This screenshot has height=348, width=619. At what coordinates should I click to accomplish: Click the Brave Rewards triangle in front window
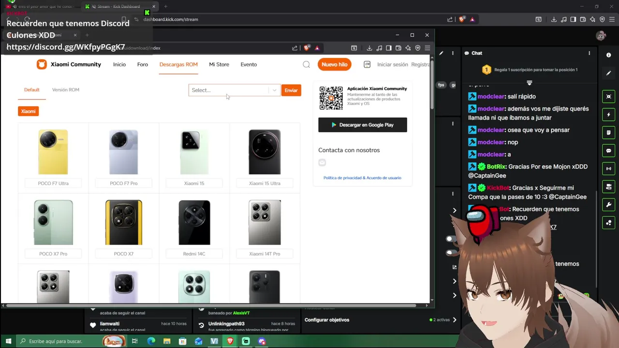[x=317, y=48]
